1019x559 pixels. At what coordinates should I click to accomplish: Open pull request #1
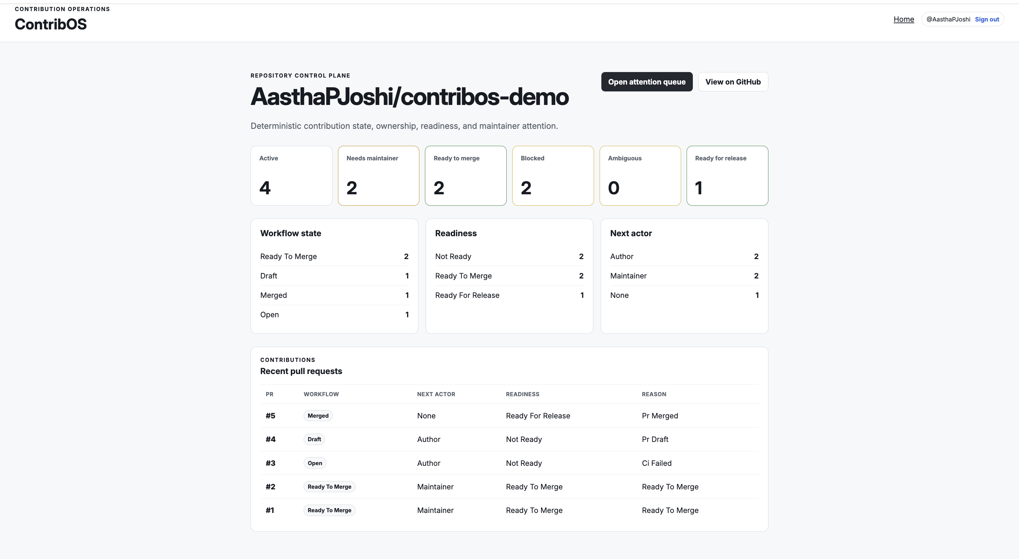270,511
